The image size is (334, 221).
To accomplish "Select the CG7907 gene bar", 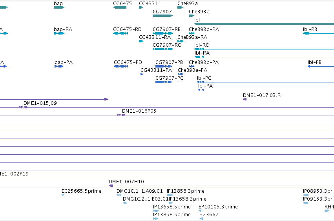I will [x=163, y=16].
